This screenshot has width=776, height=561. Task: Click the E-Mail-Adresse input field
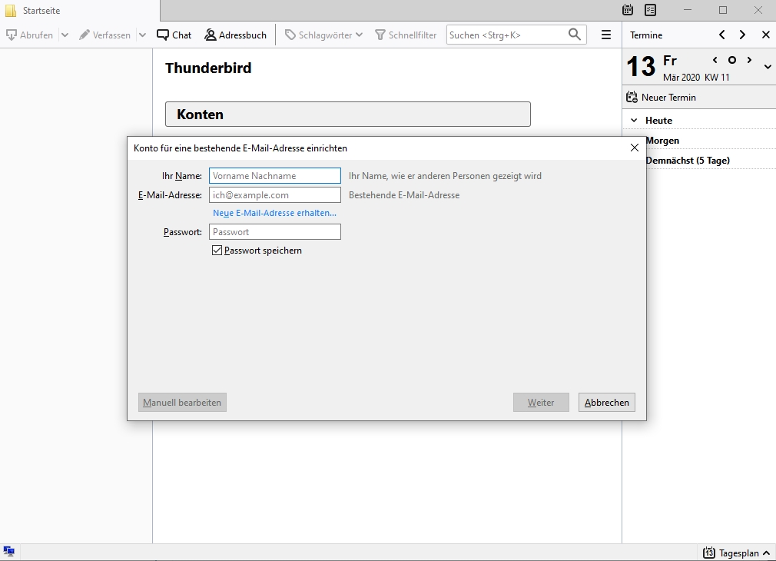coord(274,195)
